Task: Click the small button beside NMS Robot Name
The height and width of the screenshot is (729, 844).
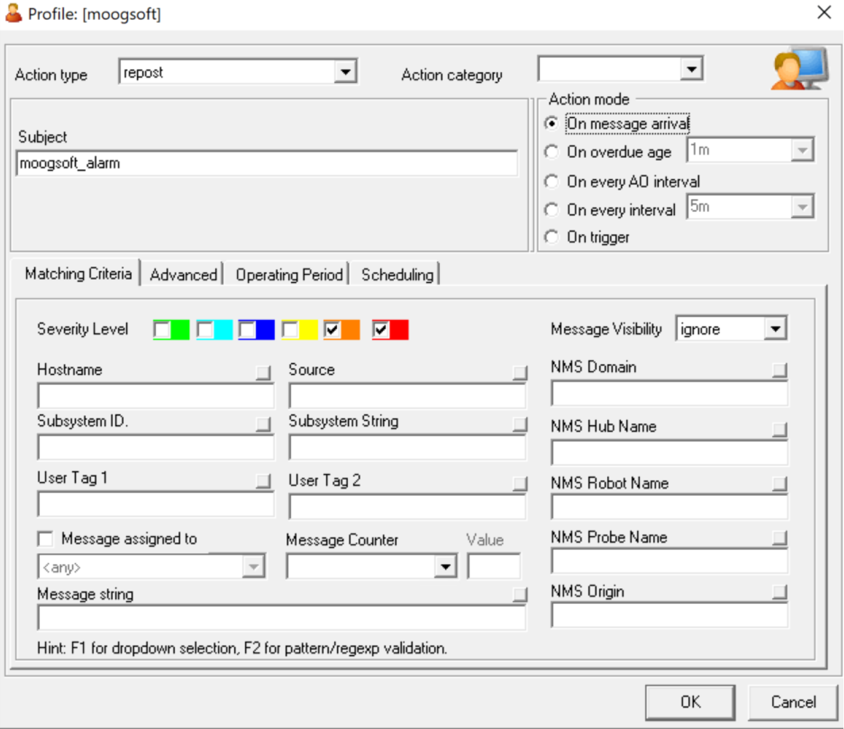Action: 780,484
